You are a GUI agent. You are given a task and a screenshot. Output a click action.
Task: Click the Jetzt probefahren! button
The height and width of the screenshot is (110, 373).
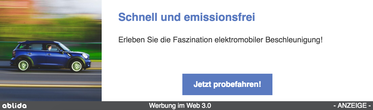click(227, 84)
